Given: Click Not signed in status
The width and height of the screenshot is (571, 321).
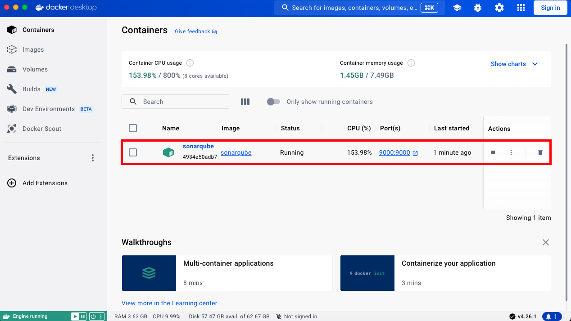Looking at the screenshot, I should click(x=296, y=317).
